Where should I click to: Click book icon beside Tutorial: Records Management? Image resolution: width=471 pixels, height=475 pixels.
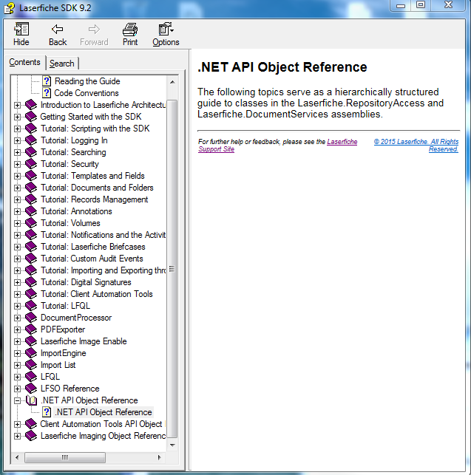(x=31, y=199)
